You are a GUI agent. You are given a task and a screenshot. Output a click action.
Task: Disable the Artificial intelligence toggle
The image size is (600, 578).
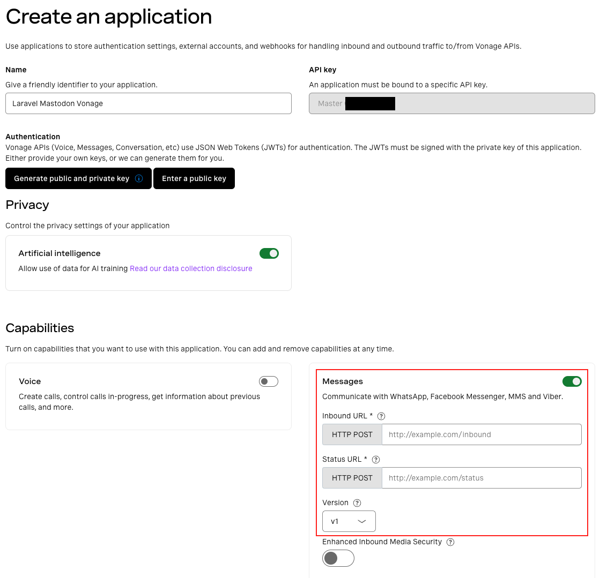269,253
